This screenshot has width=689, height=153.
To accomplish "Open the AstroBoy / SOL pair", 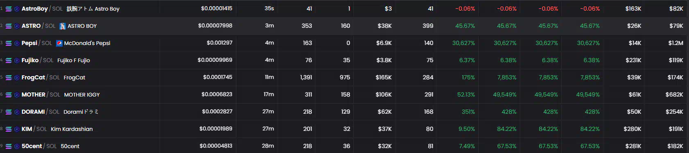I will point(42,9).
